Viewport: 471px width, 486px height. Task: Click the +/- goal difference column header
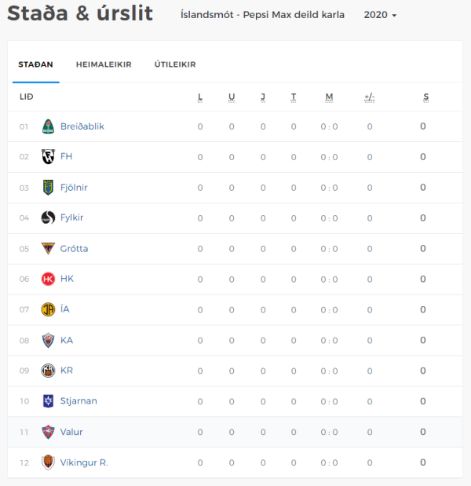370,97
